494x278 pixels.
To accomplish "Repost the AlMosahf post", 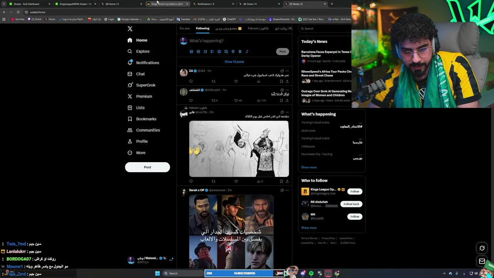I will (x=213, y=100).
